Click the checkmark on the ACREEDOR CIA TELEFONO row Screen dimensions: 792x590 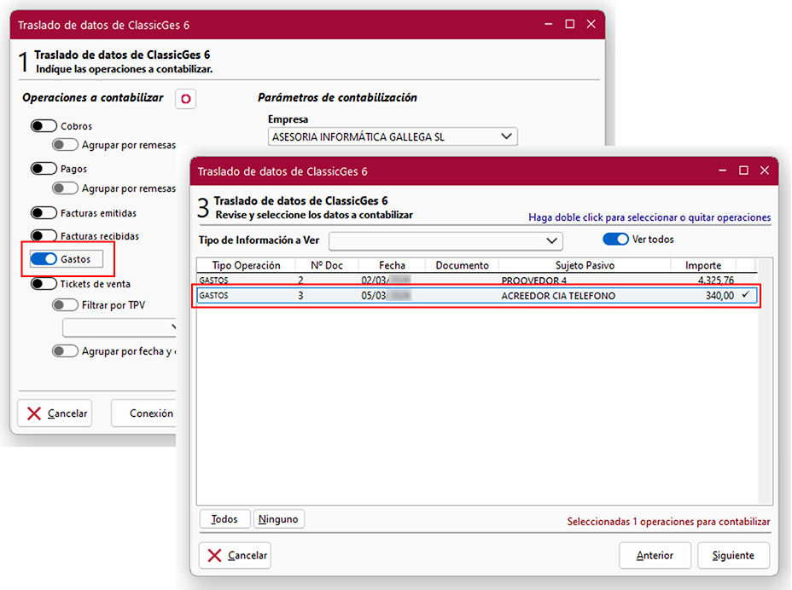click(x=745, y=295)
